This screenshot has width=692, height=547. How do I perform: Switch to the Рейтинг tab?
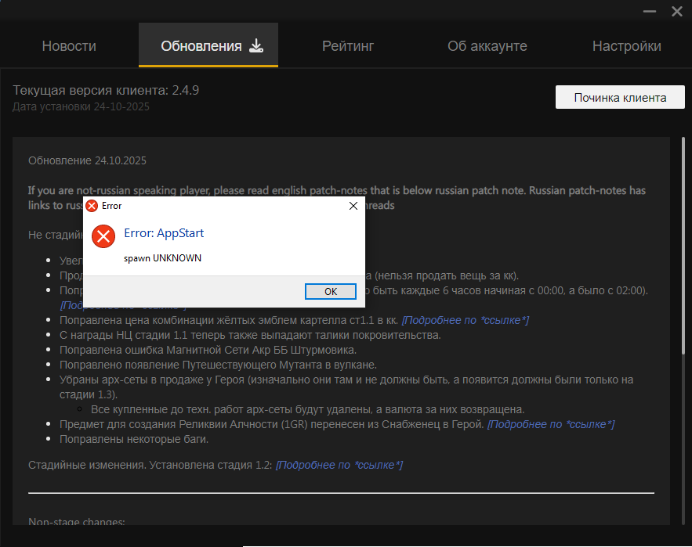tap(348, 46)
